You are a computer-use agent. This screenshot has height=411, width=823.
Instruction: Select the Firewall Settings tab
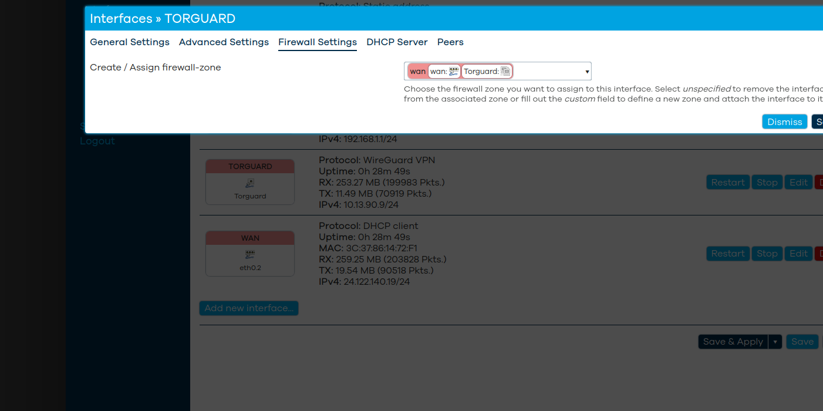coord(318,42)
